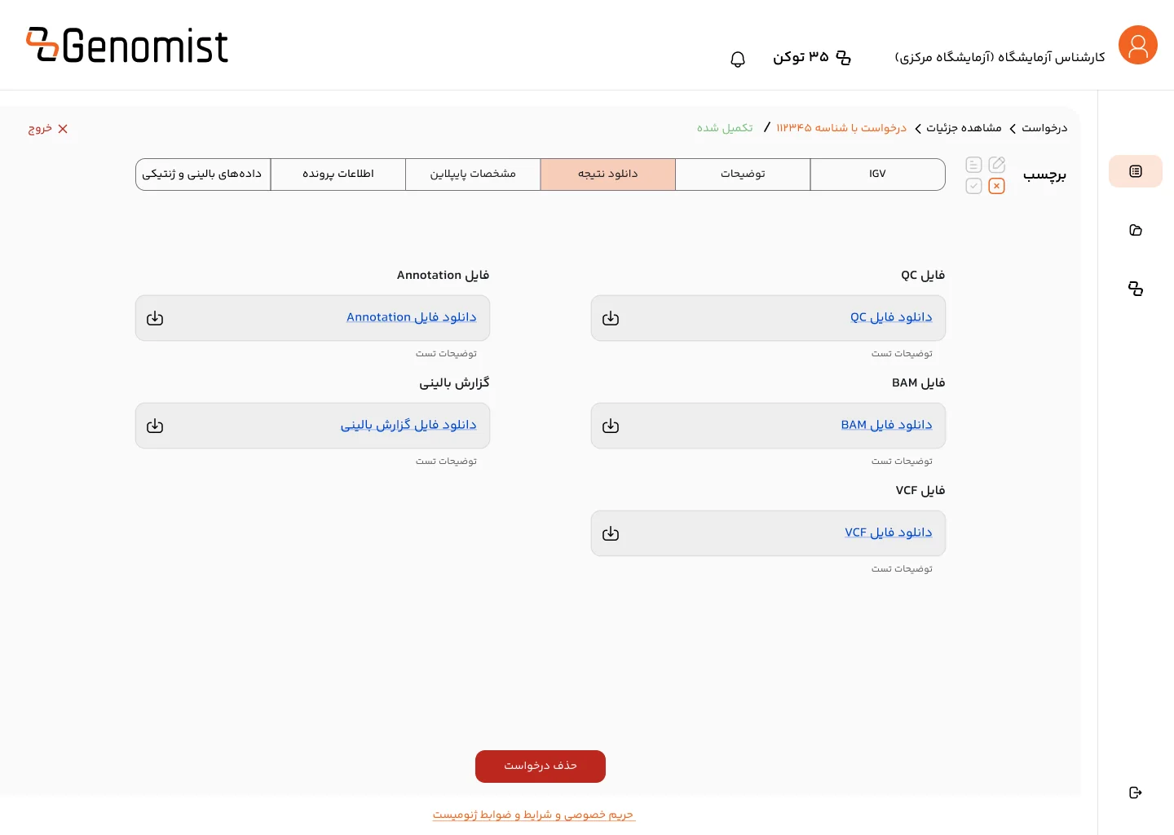Click the مشاهده جزئیات breadcrumb

coord(964,128)
